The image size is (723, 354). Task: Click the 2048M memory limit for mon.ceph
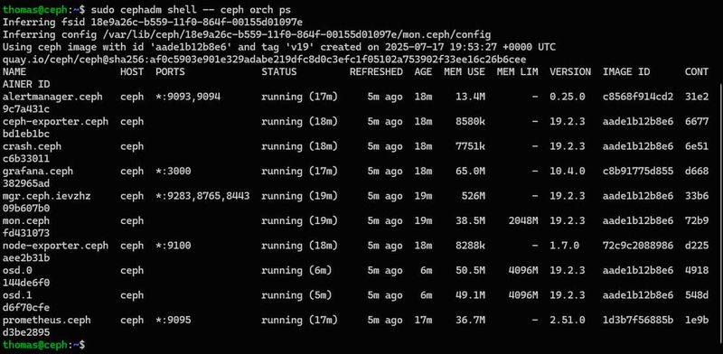523,220
